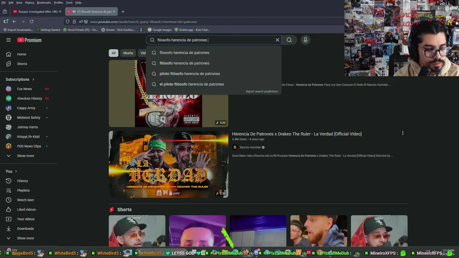
Task: Clear the search box with the X
Action: (x=277, y=40)
